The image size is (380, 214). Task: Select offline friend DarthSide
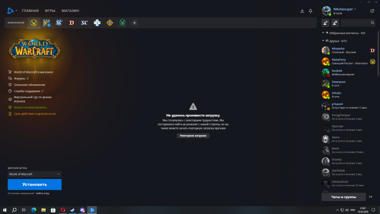348,172
